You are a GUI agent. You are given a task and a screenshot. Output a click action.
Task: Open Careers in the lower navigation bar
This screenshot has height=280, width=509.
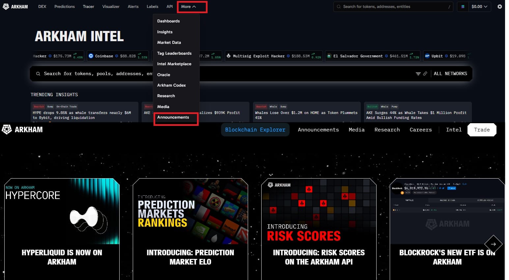pyautogui.click(x=421, y=130)
